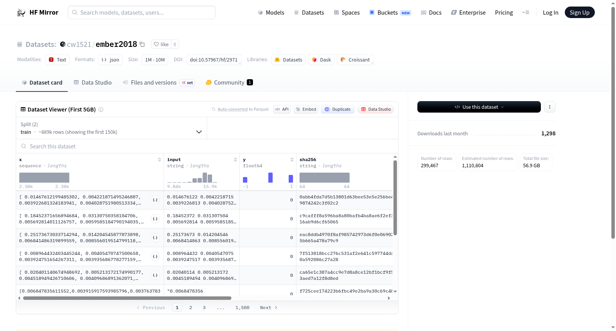Show Dataset Viewer info icon
The image size is (616, 331).
[101, 110]
